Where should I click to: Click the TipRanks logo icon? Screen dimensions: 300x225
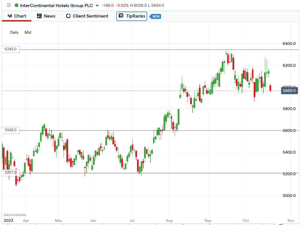(x=121, y=16)
